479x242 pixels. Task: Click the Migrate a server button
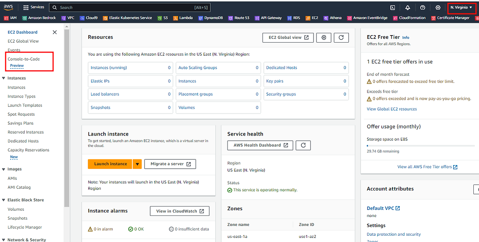170,164
